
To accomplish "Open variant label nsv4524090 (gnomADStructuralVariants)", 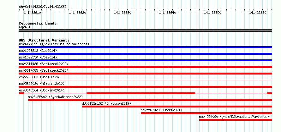I will click(x=234, y=117).
